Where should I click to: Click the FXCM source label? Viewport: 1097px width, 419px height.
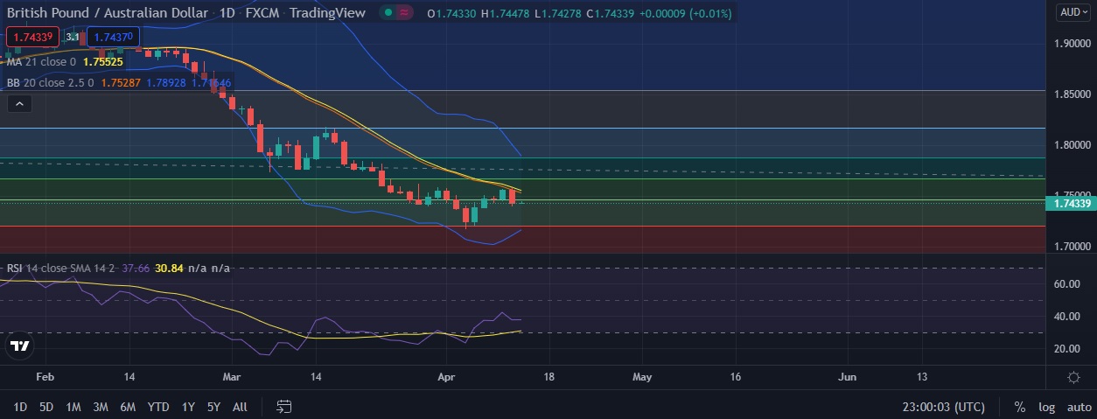point(262,13)
